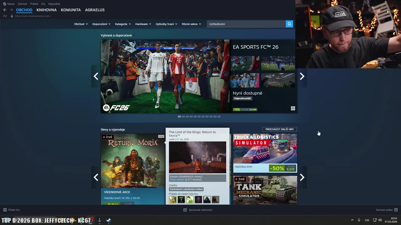View bottom-left FC 26 screenshot thumbnail

click(x=245, y=80)
